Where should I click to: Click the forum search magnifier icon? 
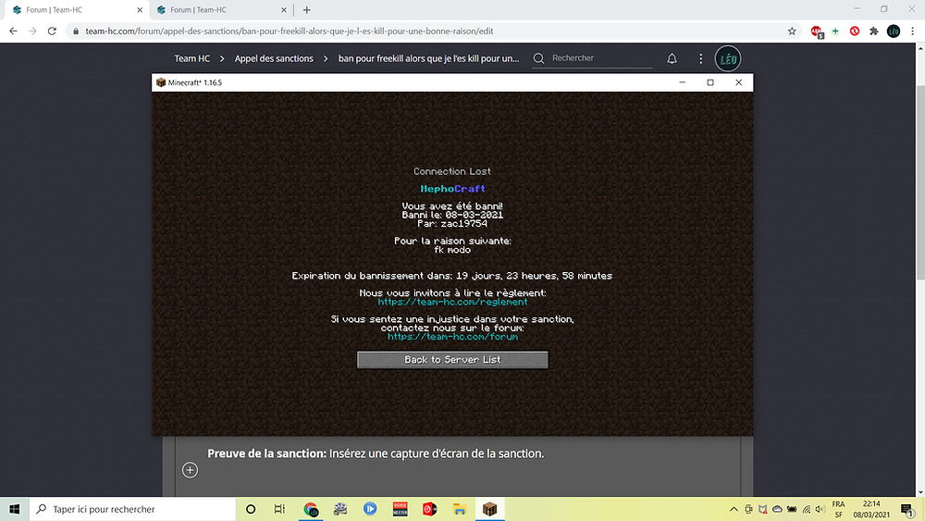(x=538, y=58)
